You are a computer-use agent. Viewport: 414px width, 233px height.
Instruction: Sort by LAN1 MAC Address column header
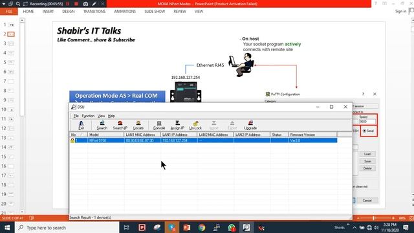[x=142, y=135]
